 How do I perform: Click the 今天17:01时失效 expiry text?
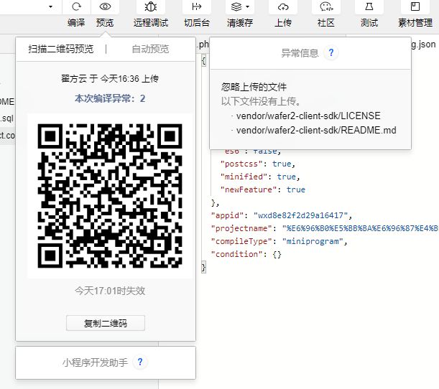pyautogui.click(x=110, y=291)
